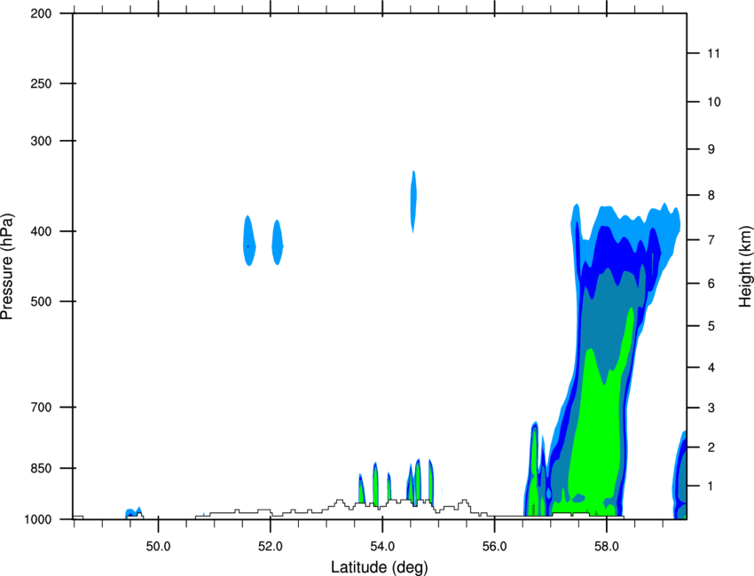Click the small blue blob near 49.5 latitude at surface

pos(134,512)
